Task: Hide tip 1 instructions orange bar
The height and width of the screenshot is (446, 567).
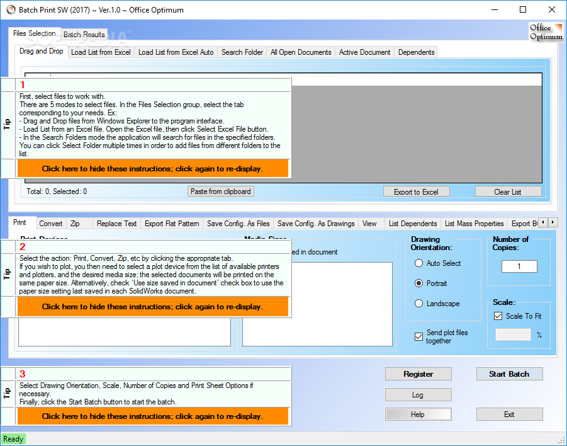Action: point(152,169)
